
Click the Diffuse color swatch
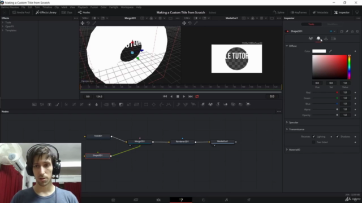[x=319, y=51]
